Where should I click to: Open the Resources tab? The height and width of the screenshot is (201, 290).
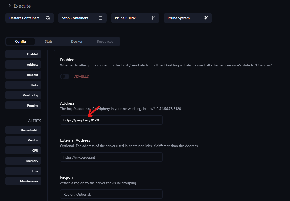[105, 41]
